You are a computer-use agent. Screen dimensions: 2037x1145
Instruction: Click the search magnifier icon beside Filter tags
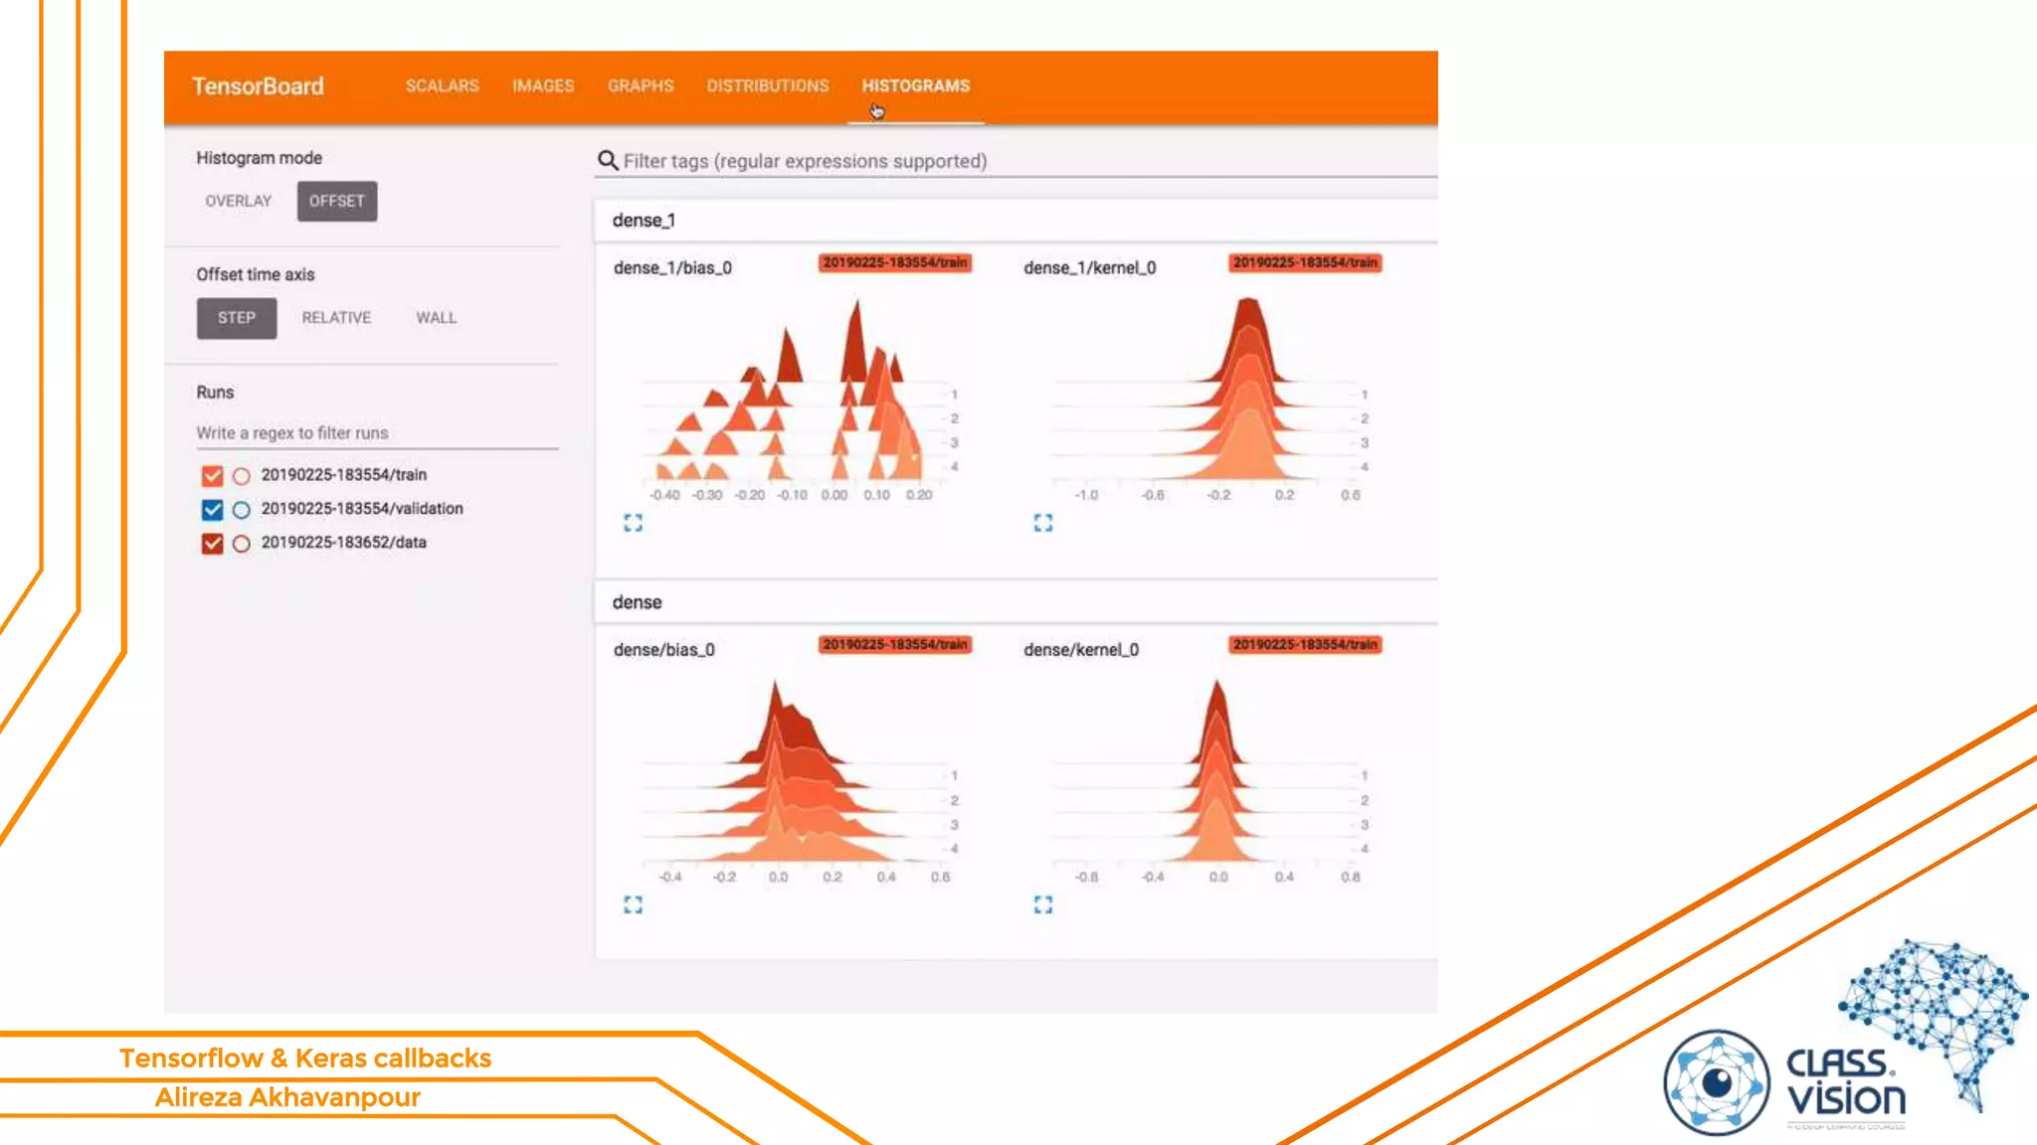coord(608,160)
